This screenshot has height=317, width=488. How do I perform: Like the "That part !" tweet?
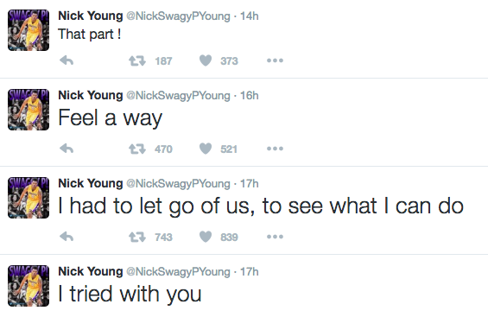point(206,60)
